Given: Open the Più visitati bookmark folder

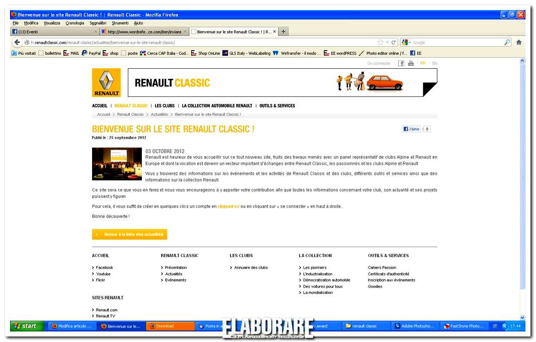Looking at the screenshot, I should pos(24,53).
